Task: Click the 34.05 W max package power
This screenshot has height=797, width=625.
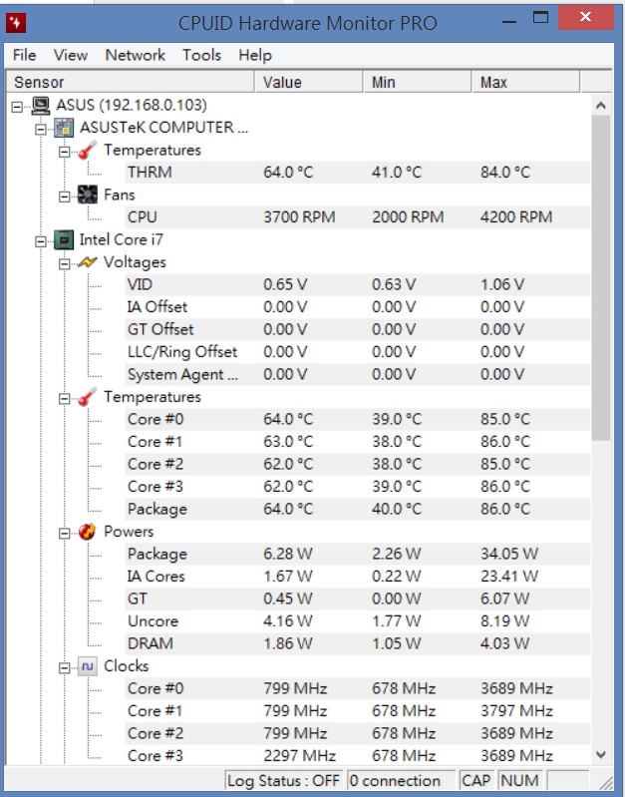Action: tap(509, 554)
